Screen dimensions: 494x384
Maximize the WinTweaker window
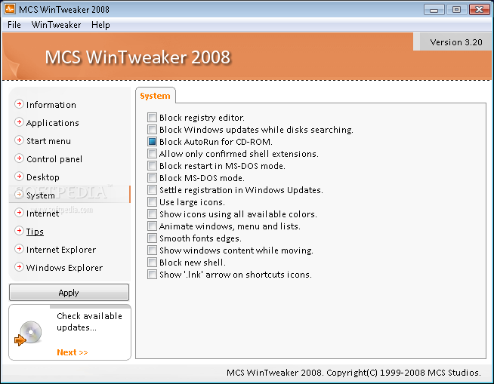pos(456,10)
